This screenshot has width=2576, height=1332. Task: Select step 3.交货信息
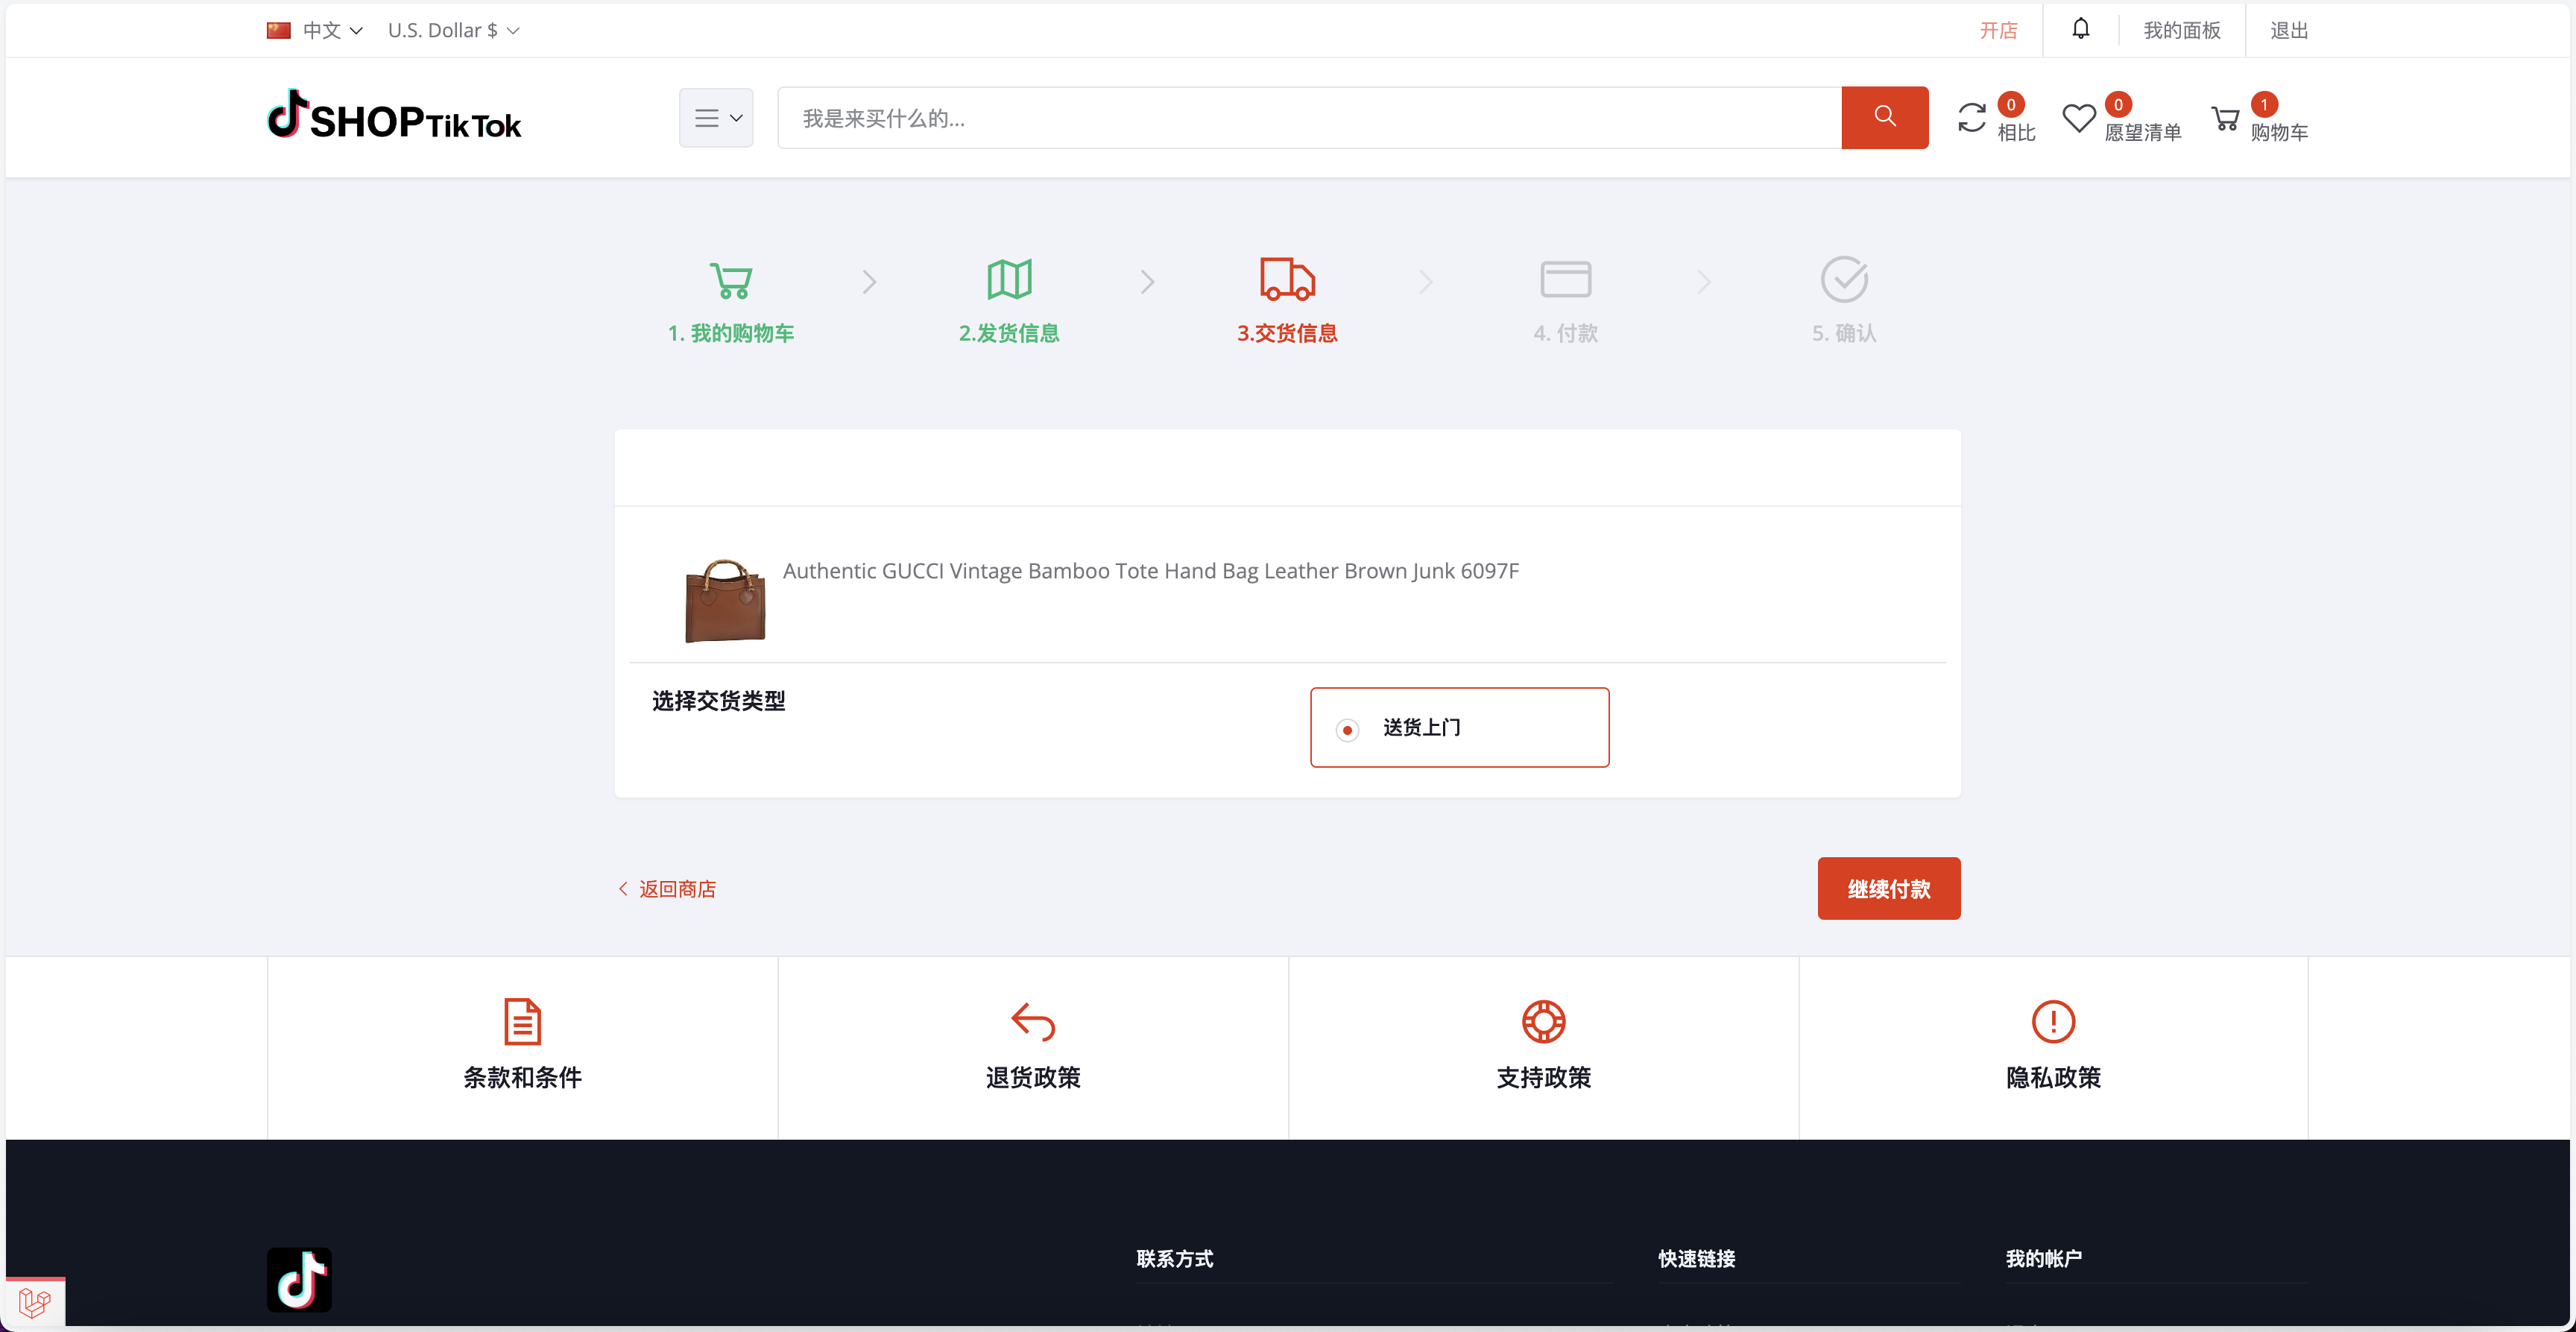tap(1287, 333)
